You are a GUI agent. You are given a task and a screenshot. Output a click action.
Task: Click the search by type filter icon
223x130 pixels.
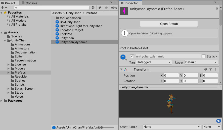pos(93,8)
